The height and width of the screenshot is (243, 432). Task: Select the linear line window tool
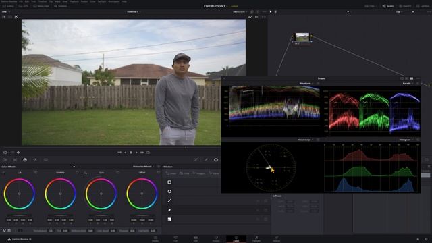pos(169,200)
